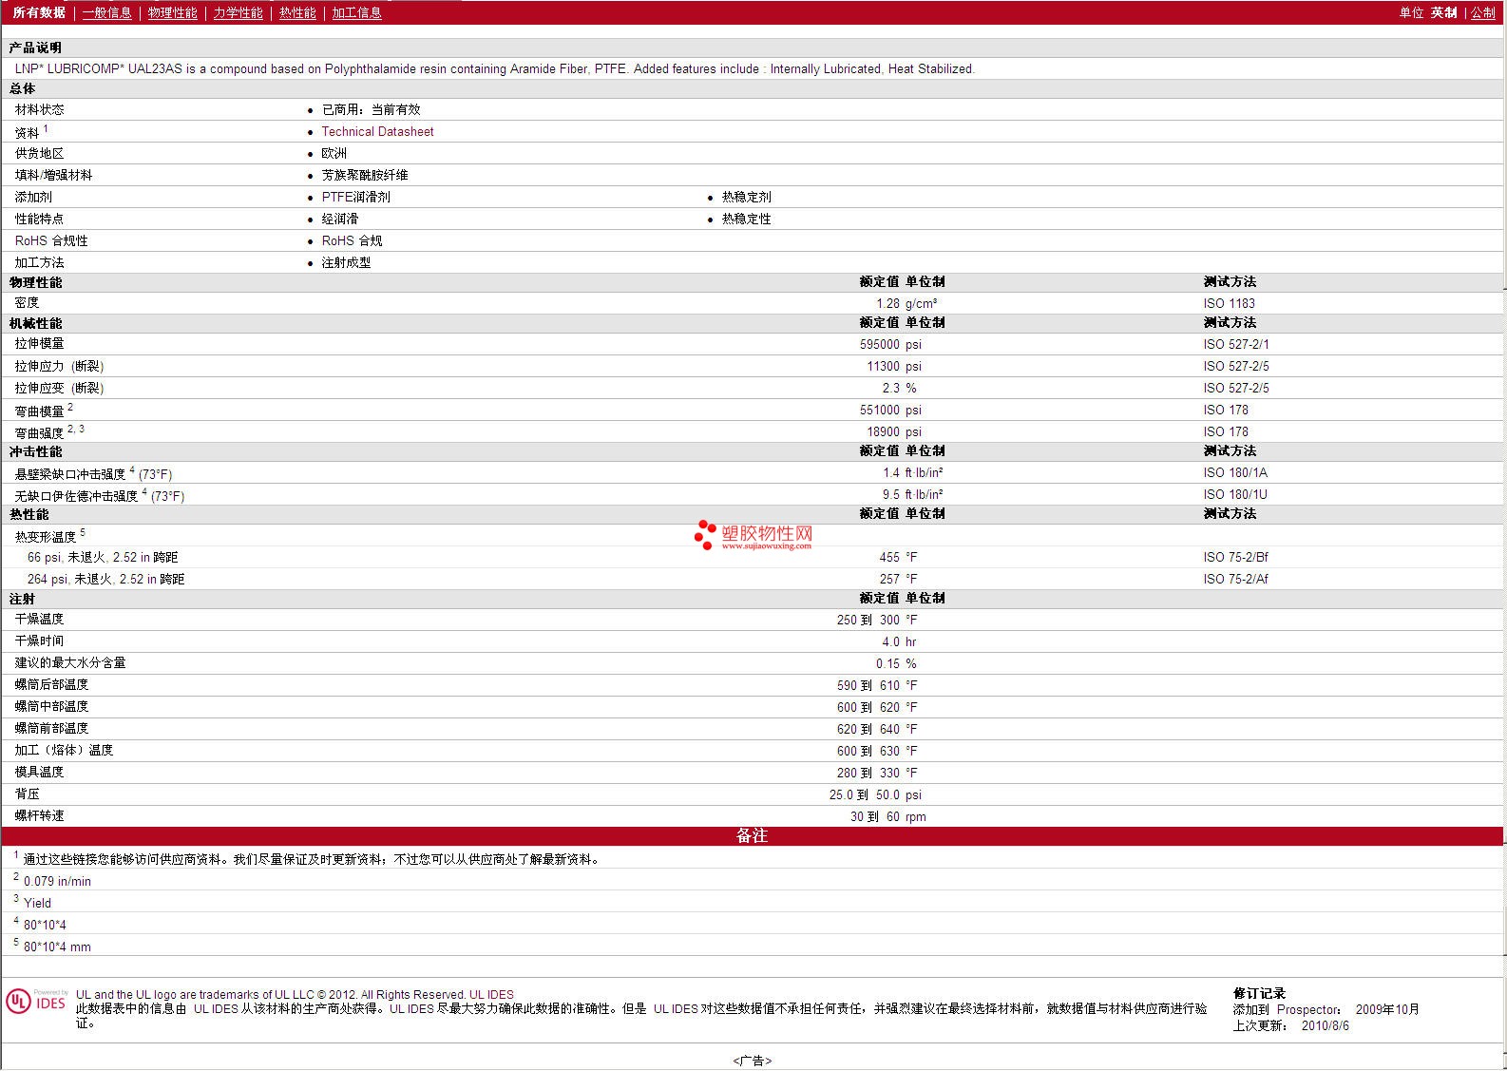Click the 模具温度 row label
The height and width of the screenshot is (1071, 1507).
tap(39, 772)
